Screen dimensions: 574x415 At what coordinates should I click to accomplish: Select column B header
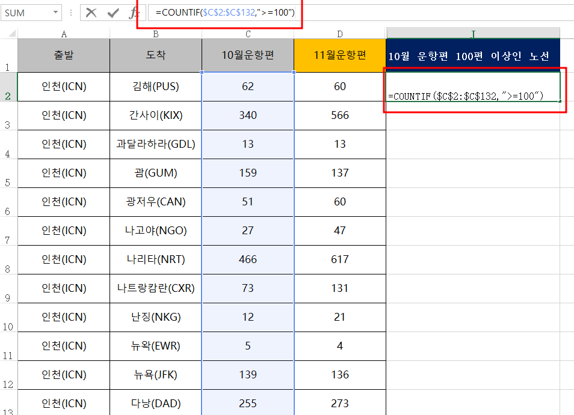tap(156, 34)
